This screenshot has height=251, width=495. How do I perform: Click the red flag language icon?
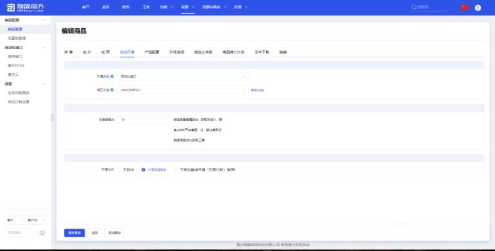(464, 8)
